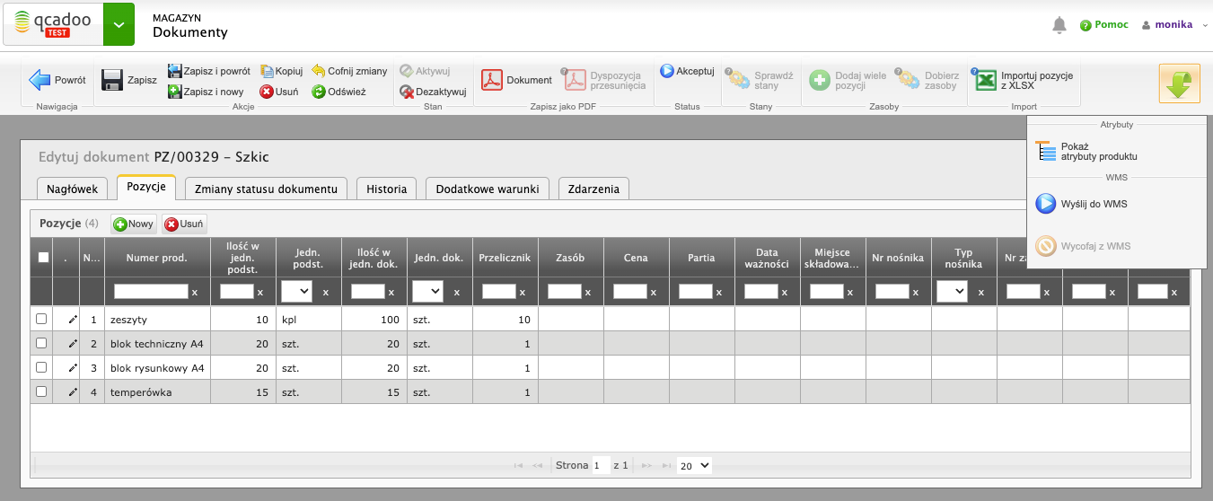Show product attributes icon

coord(1045,151)
